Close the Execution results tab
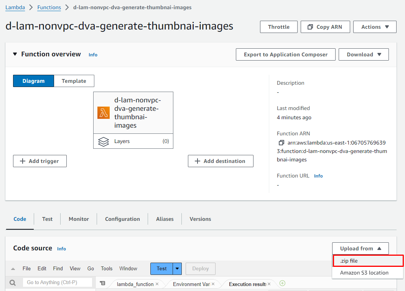 point(269,284)
